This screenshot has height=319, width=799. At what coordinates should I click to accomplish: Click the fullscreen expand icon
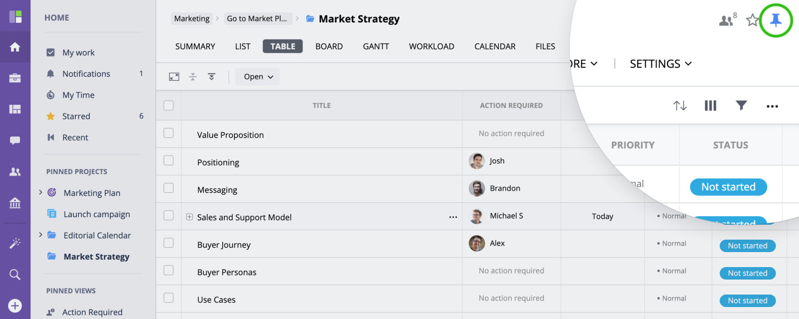point(174,77)
